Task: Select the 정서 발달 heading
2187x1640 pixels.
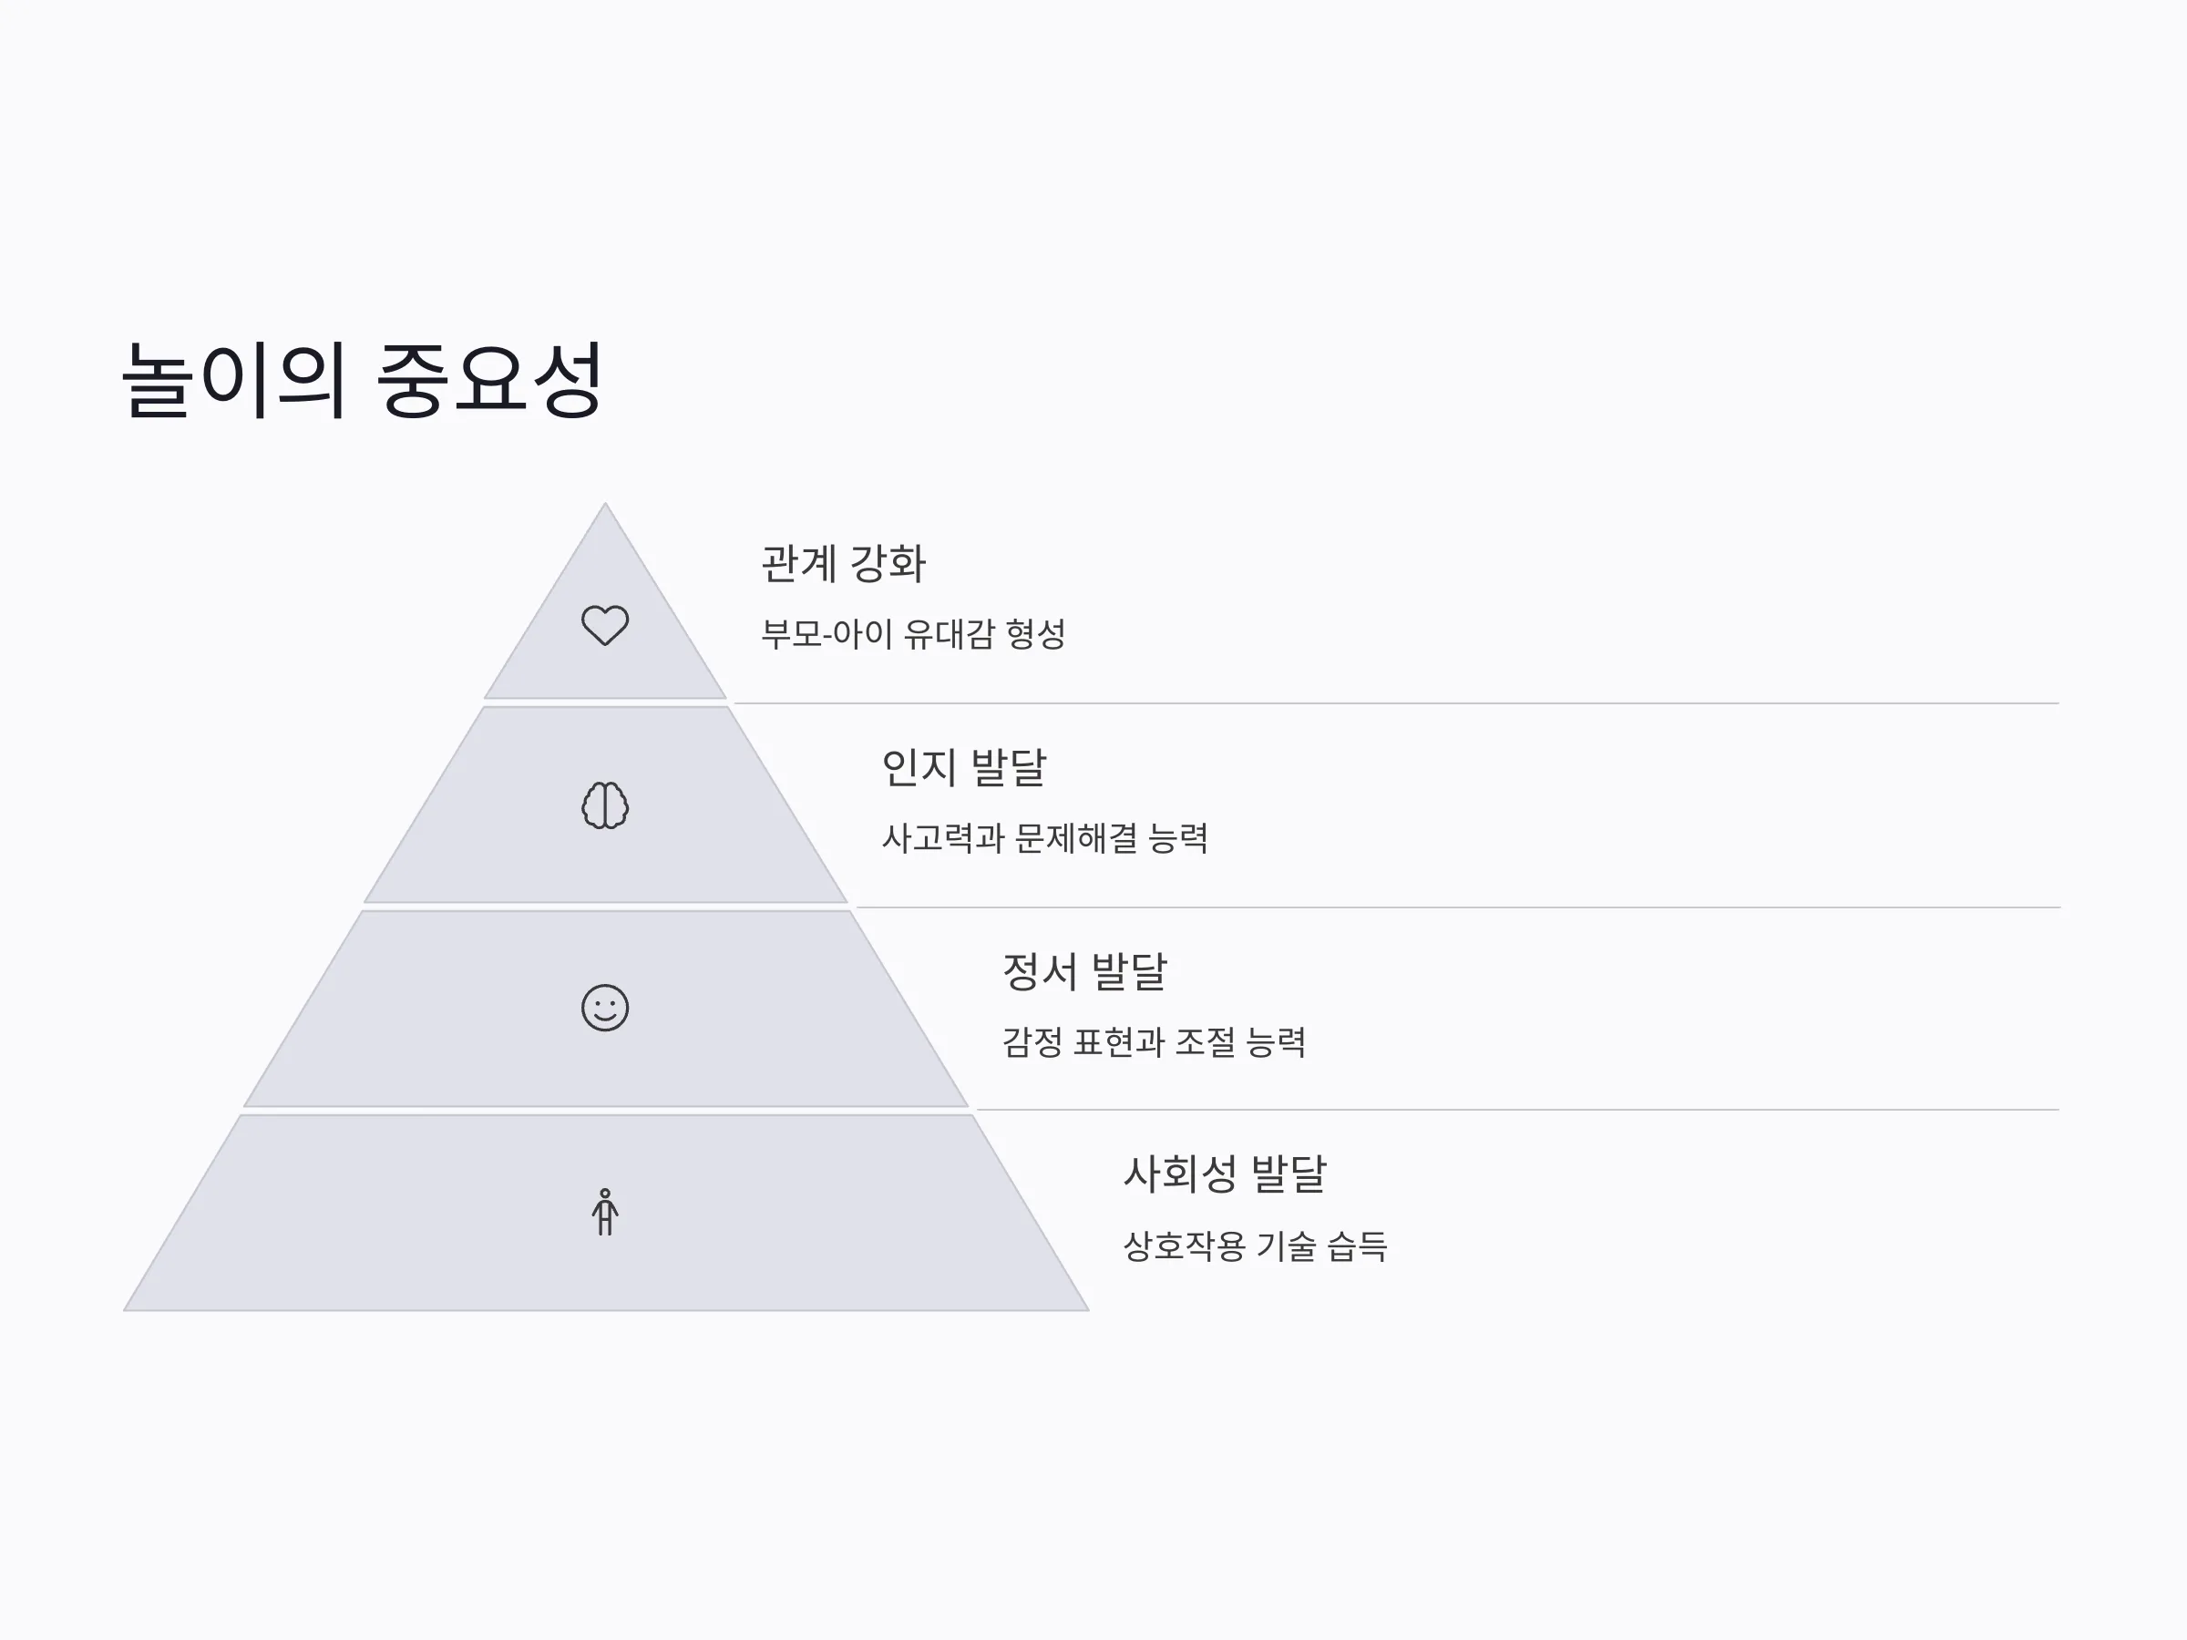Action: pos(1084,970)
